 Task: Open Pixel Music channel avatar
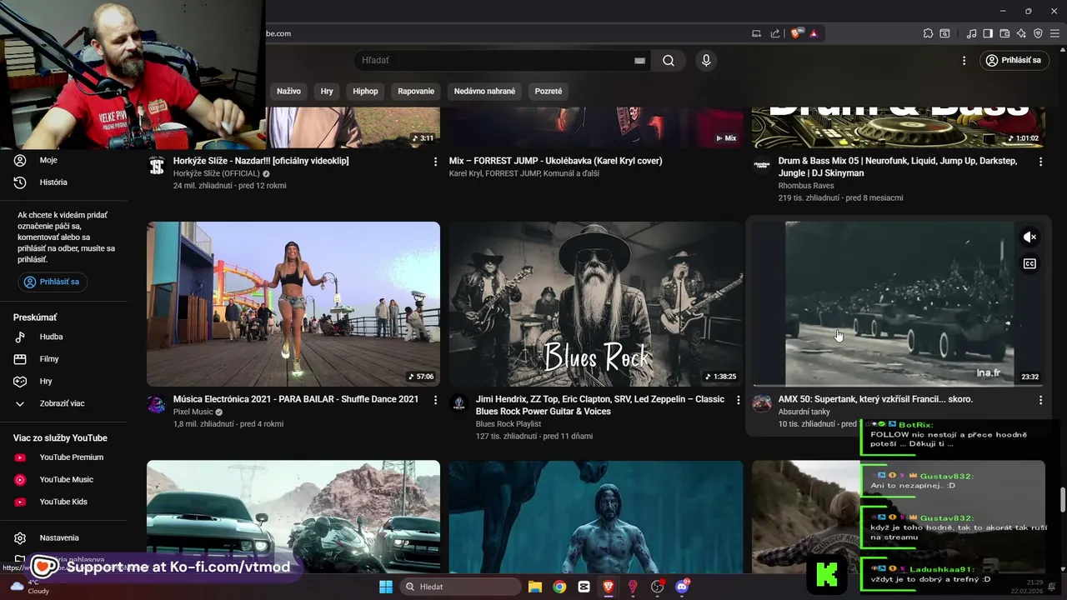coord(157,404)
